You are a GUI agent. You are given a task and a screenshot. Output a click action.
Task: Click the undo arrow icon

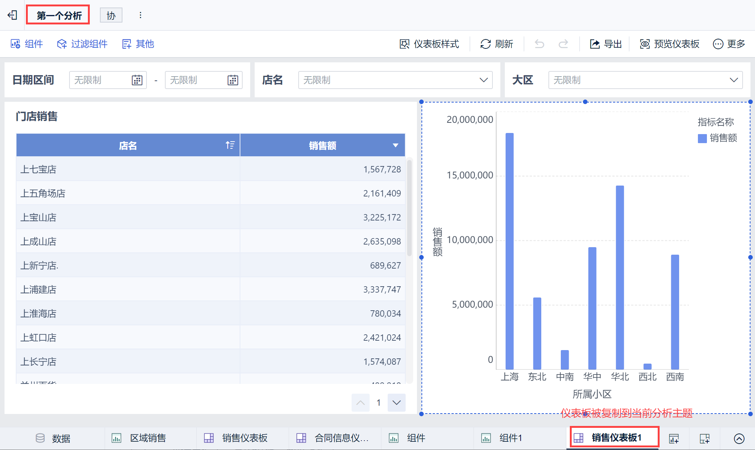click(x=539, y=44)
